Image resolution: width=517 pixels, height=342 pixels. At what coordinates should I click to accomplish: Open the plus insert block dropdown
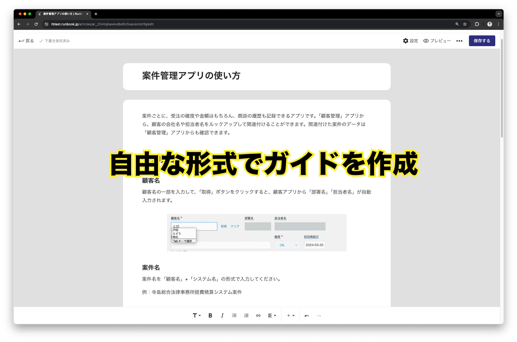point(290,315)
